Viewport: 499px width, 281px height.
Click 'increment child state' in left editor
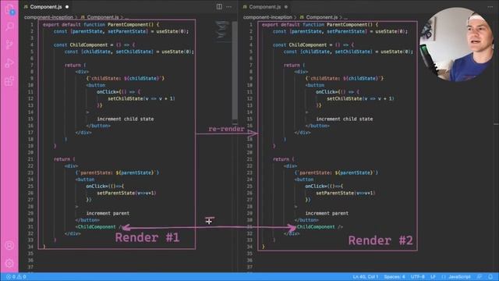coord(126,119)
